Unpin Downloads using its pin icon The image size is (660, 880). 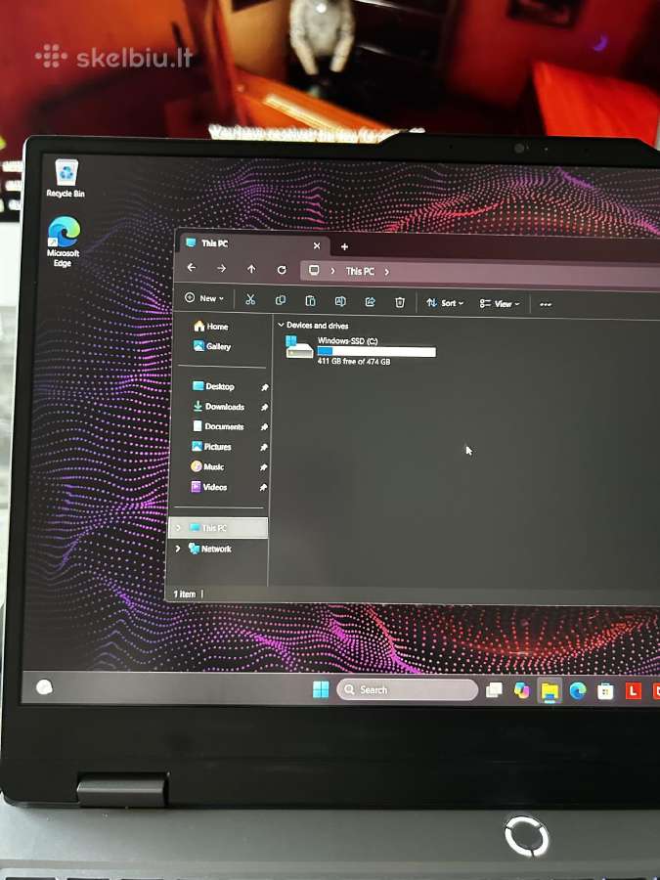(x=264, y=408)
